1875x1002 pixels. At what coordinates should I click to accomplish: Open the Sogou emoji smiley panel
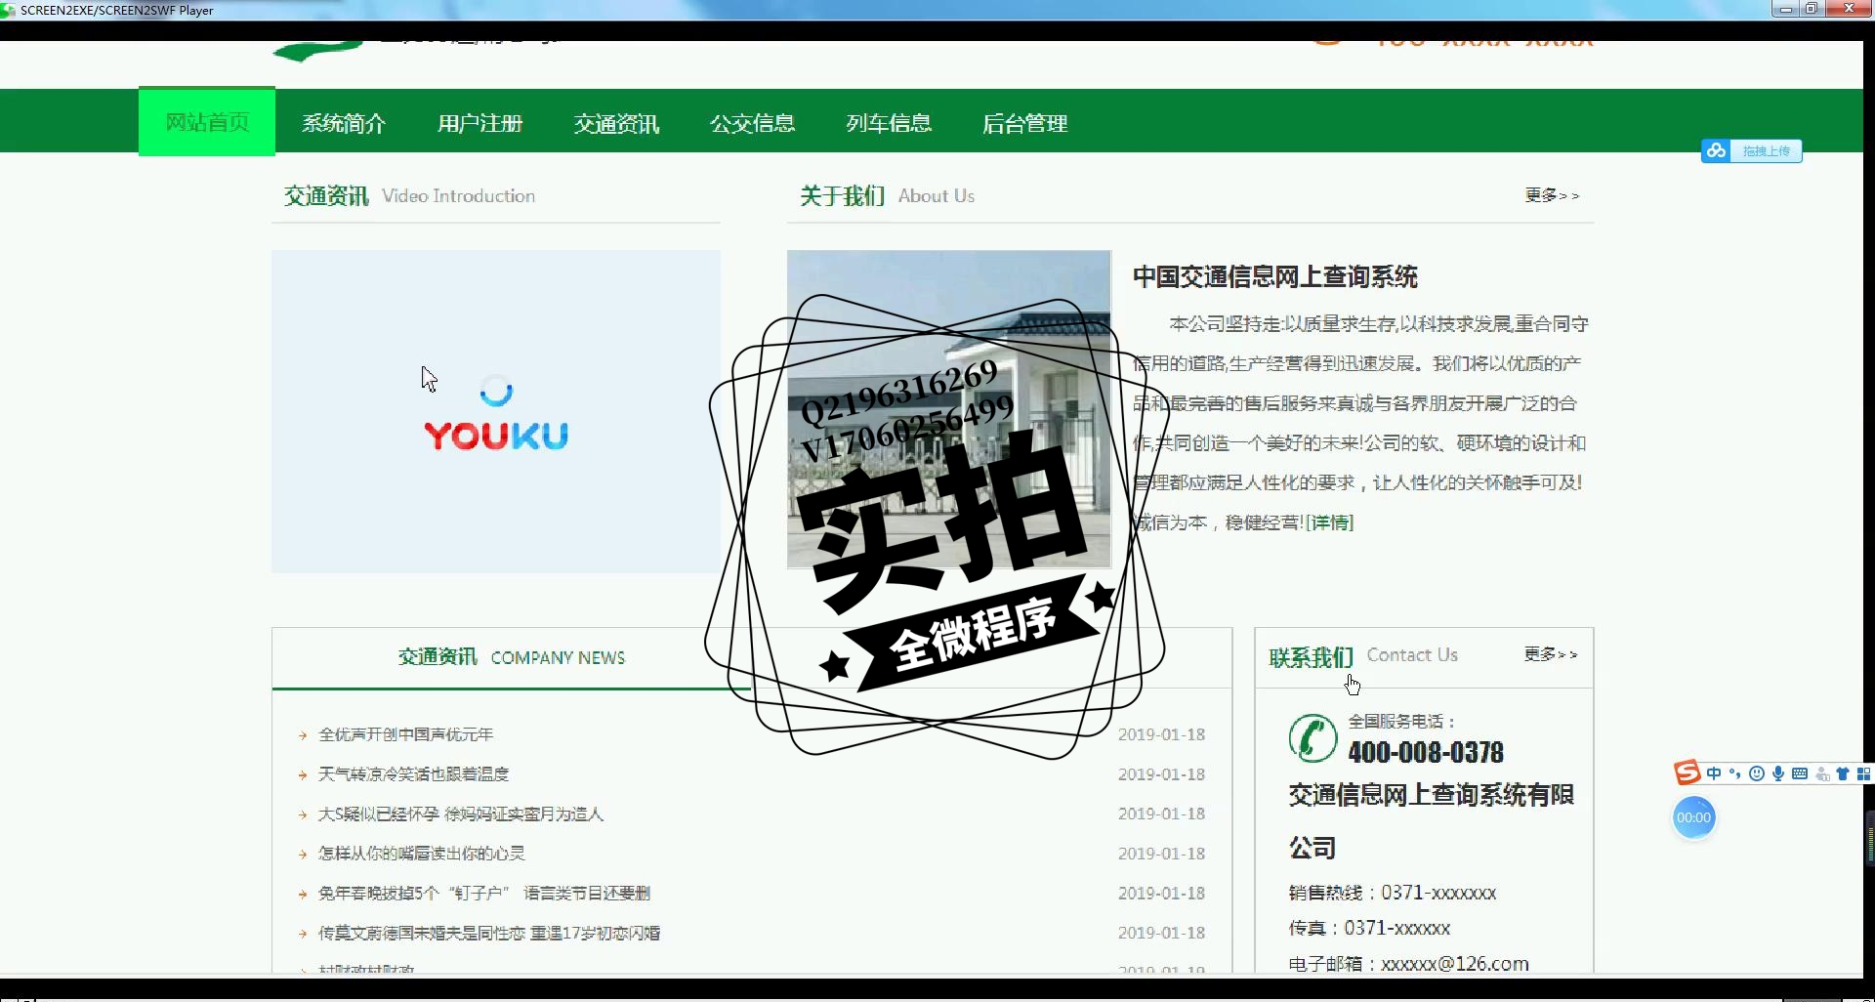[x=1757, y=773]
